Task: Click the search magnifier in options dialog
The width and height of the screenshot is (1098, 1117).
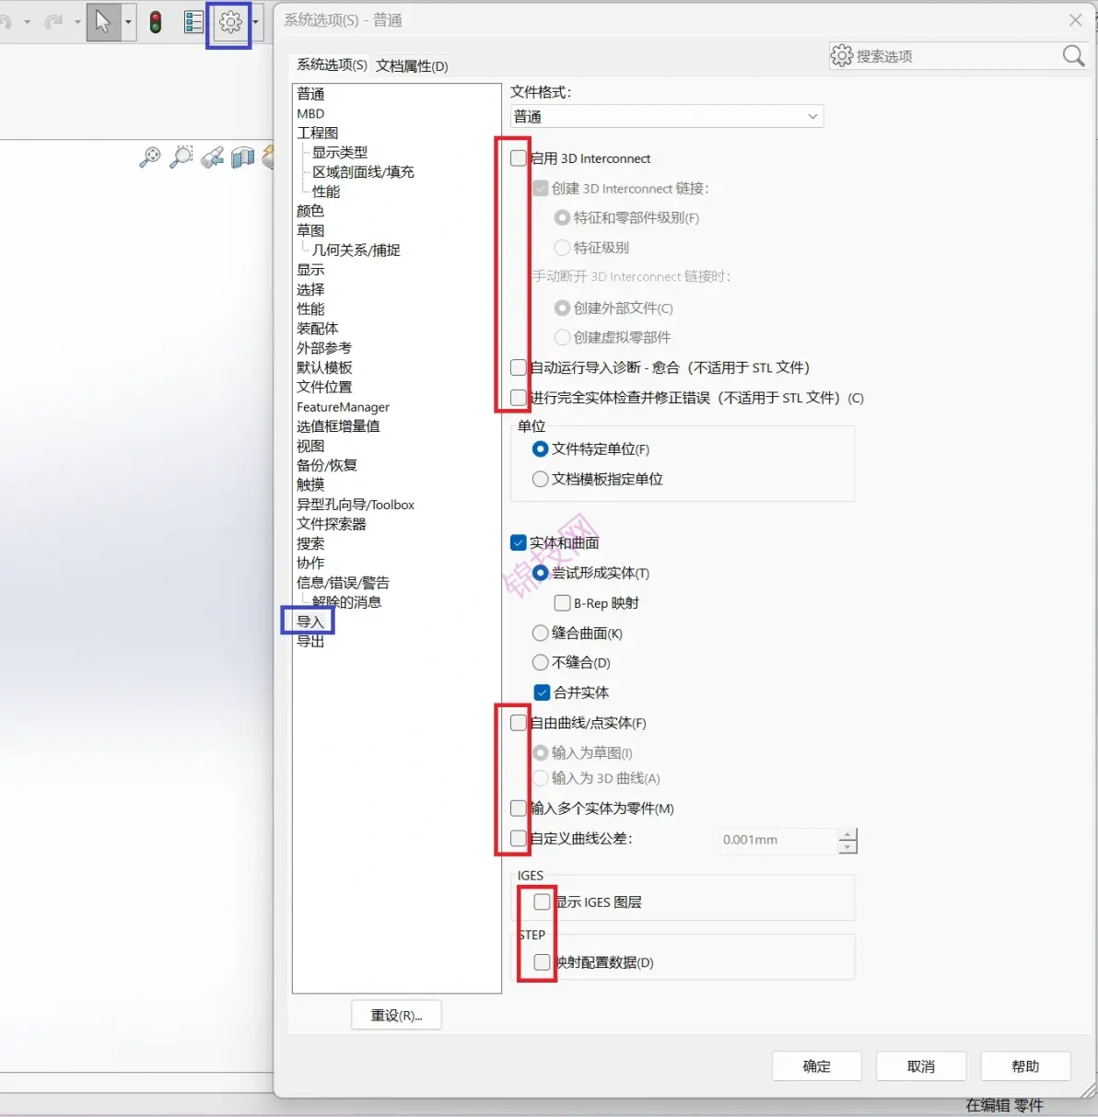Action: (1073, 55)
